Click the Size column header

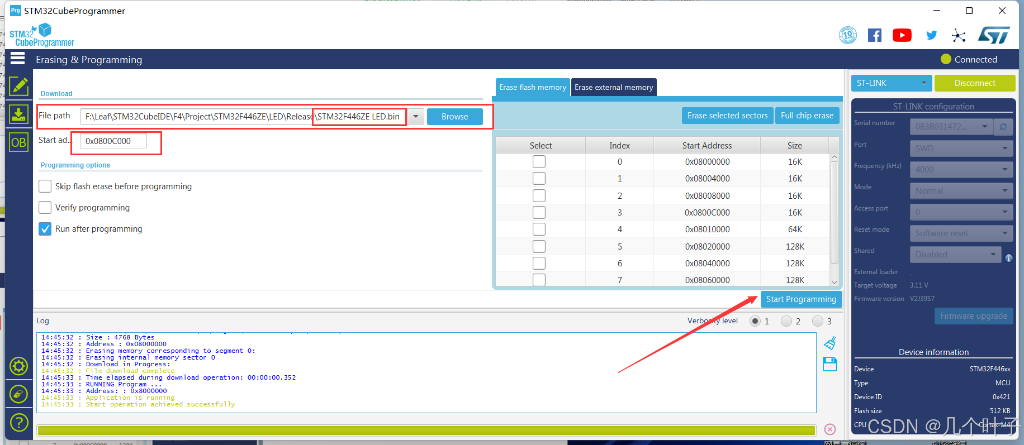[x=794, y=145]
